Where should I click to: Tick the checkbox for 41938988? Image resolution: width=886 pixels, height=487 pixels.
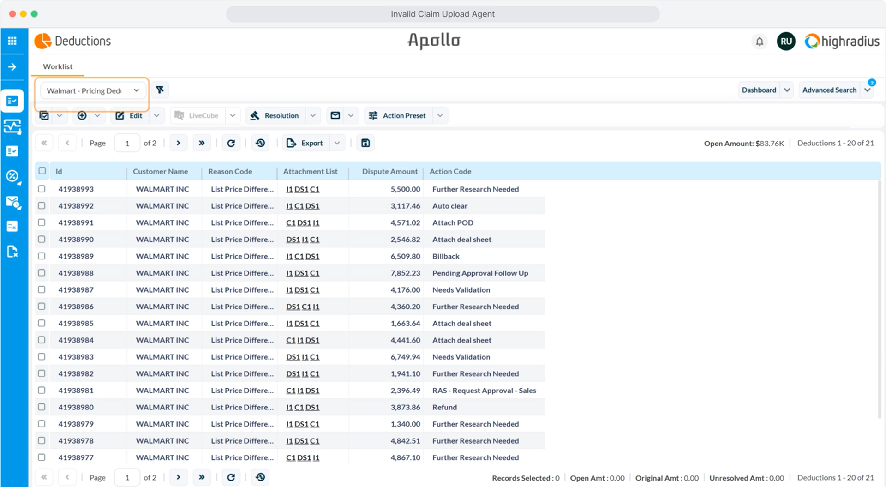42,273
